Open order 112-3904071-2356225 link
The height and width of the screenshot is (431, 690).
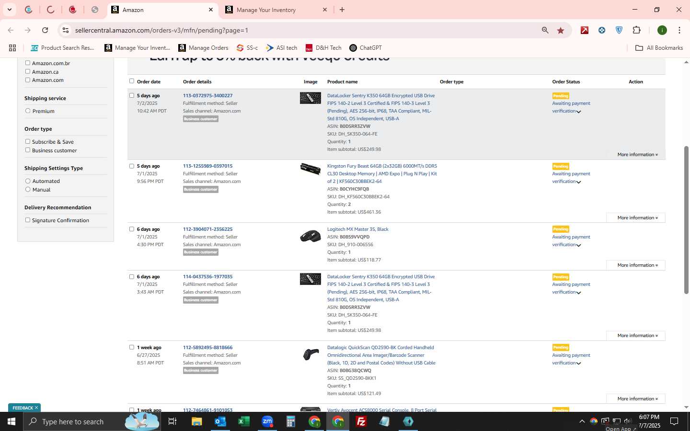pos(207,229)
